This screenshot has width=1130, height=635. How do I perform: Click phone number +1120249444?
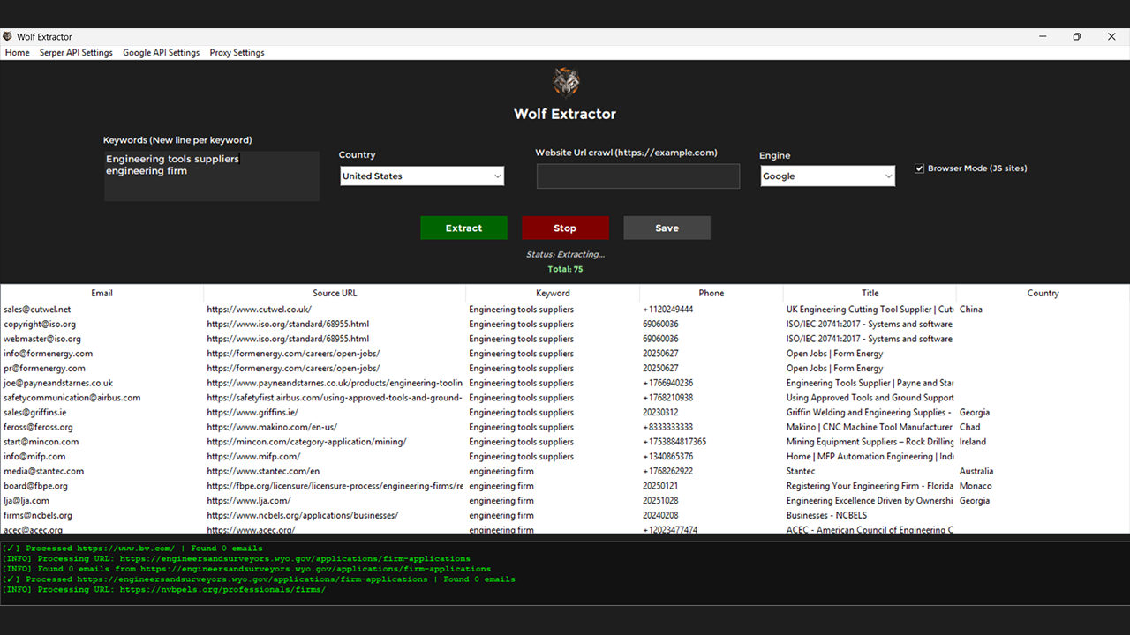pyautogui.click(x=667, y=310)
